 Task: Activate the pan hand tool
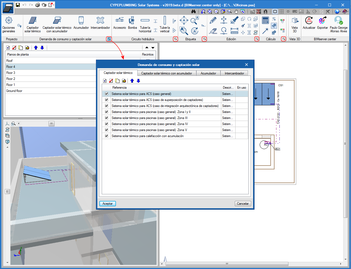[236, 11]
